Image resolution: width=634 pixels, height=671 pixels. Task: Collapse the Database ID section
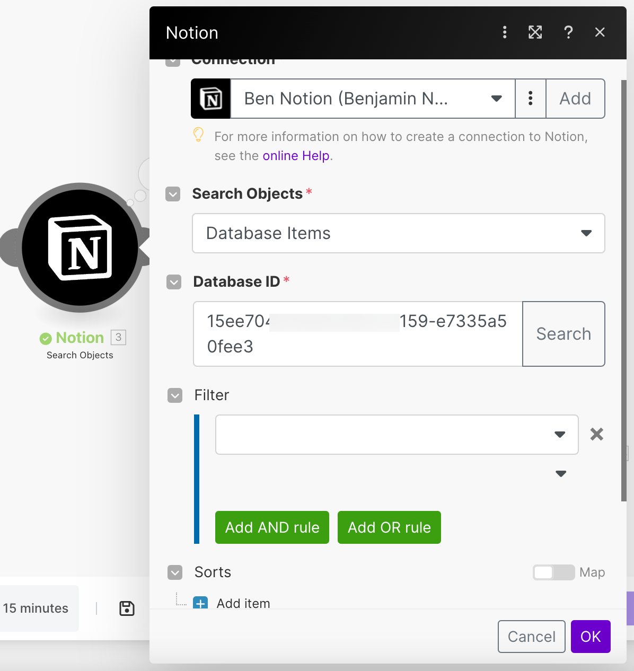pos(174,282)
